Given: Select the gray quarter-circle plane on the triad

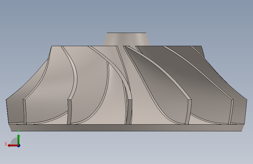Looking at the screenshot, I should [14, 141].
